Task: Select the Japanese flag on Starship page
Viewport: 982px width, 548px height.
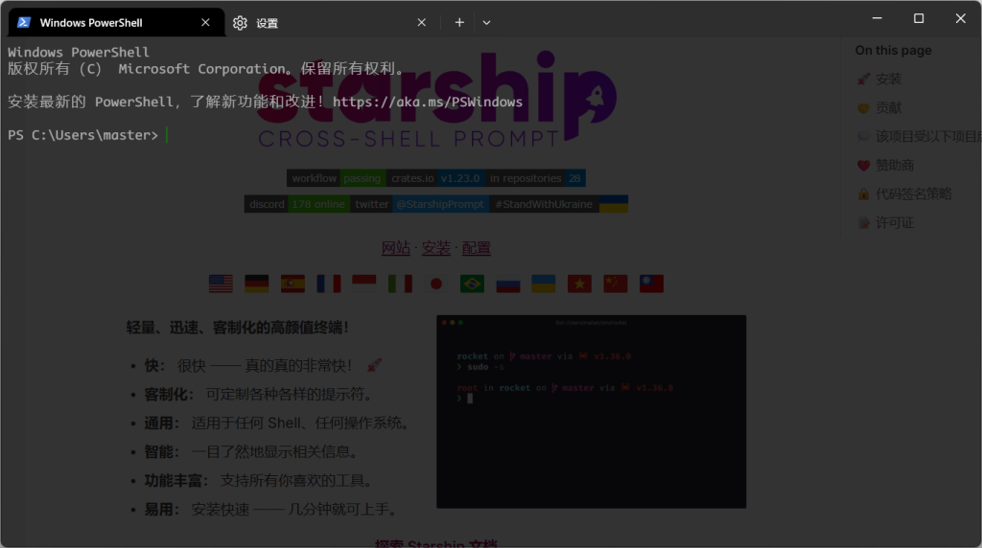Action: [x=436, y=284]
